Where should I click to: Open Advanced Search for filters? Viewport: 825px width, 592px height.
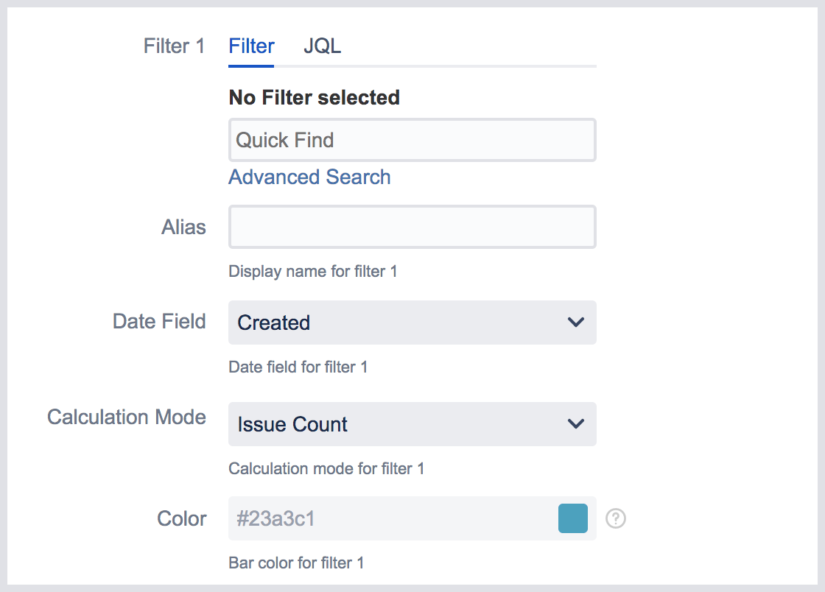[309, 177]
